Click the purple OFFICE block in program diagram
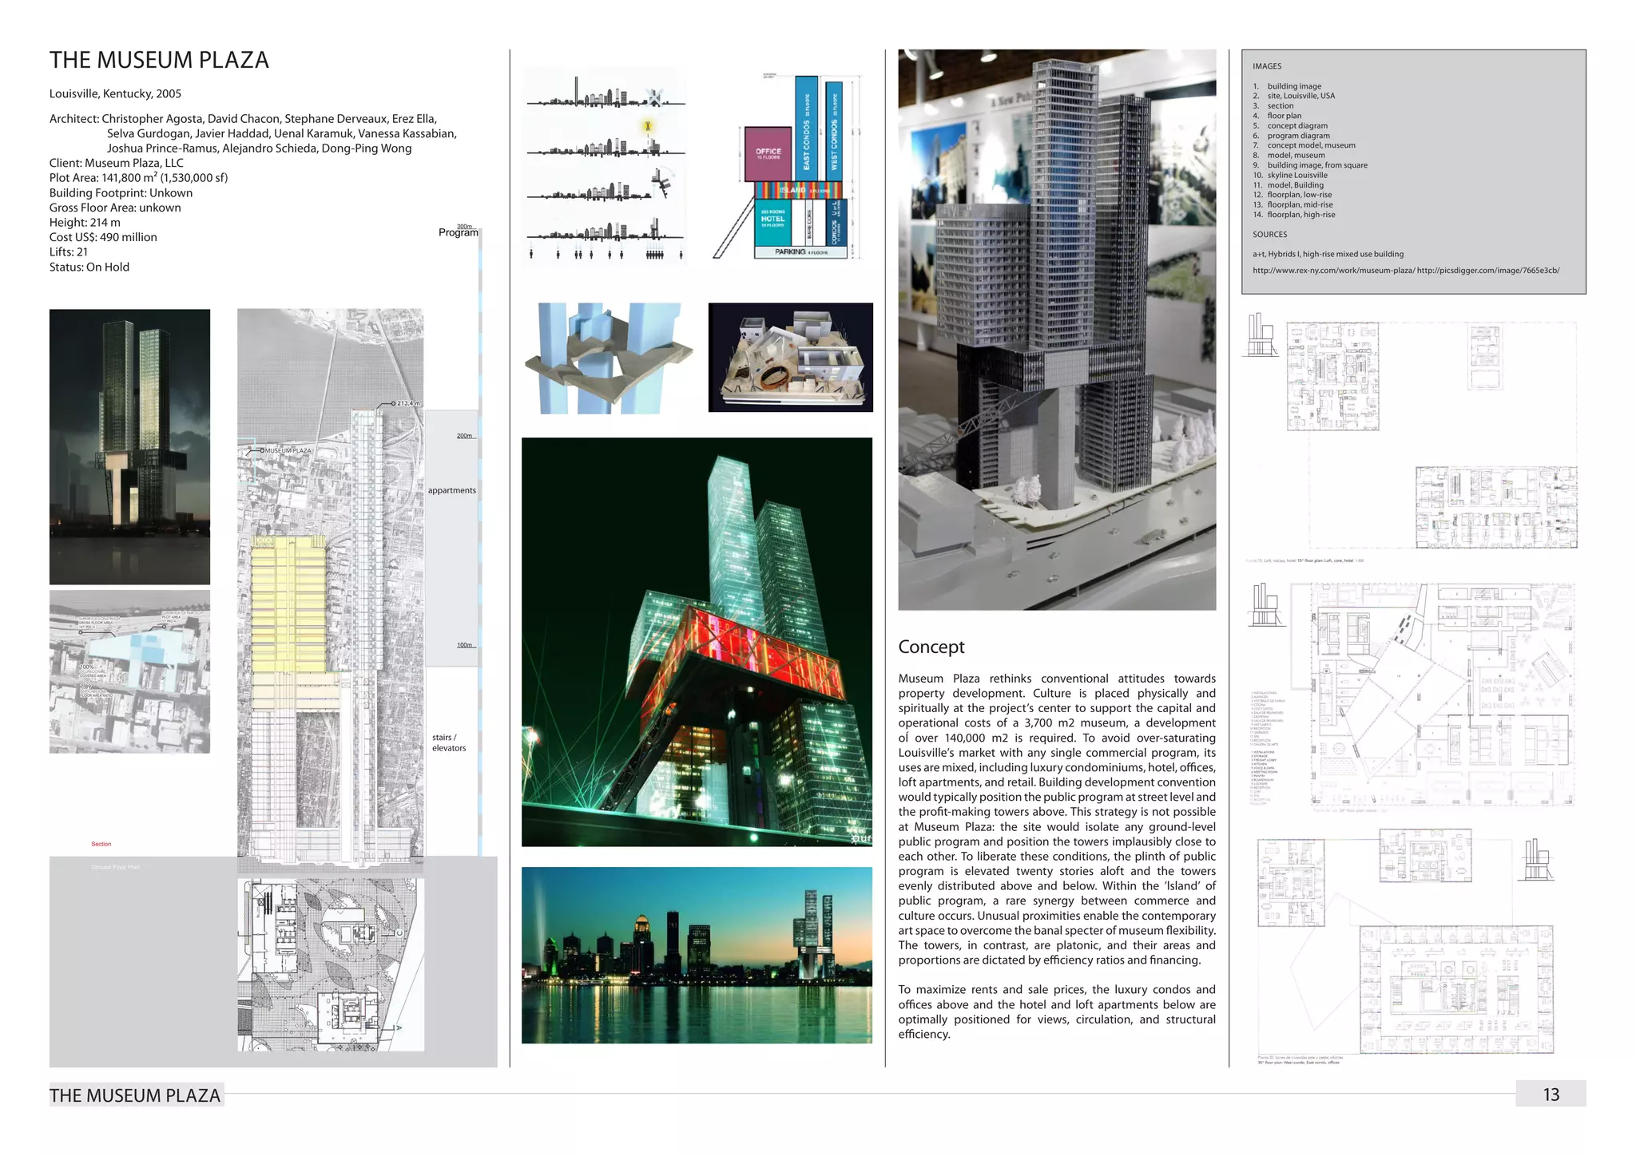The width and height of the screenshot is (1636, 1156). point(768,154)
